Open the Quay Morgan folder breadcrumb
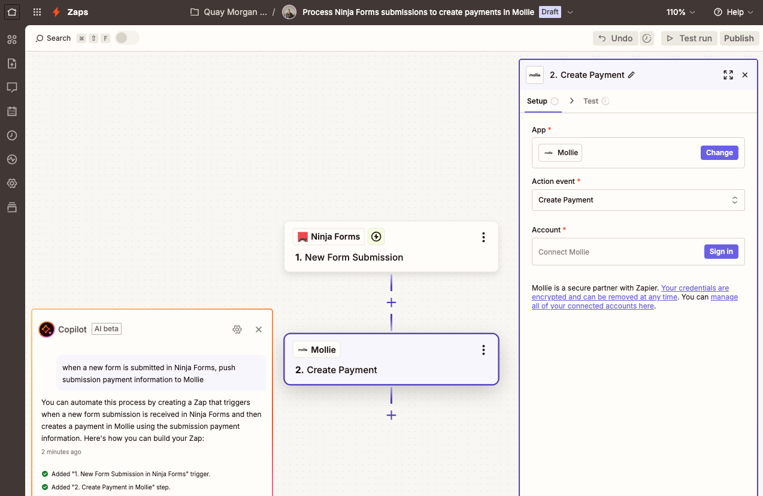The width and height of the screenshot is (763, 496). [229, 12]
